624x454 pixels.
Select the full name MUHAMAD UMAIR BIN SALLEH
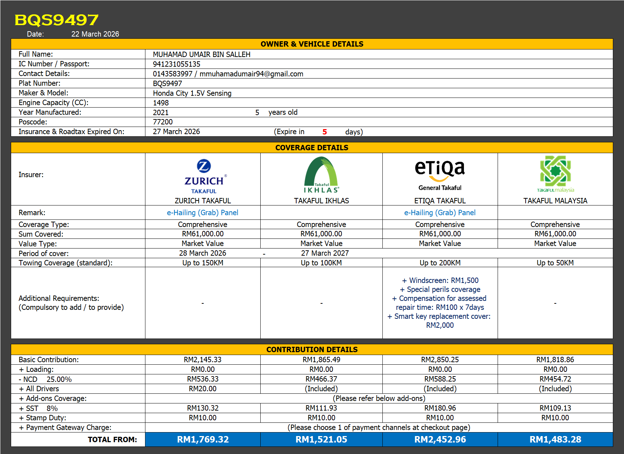[x=201, y=55]
